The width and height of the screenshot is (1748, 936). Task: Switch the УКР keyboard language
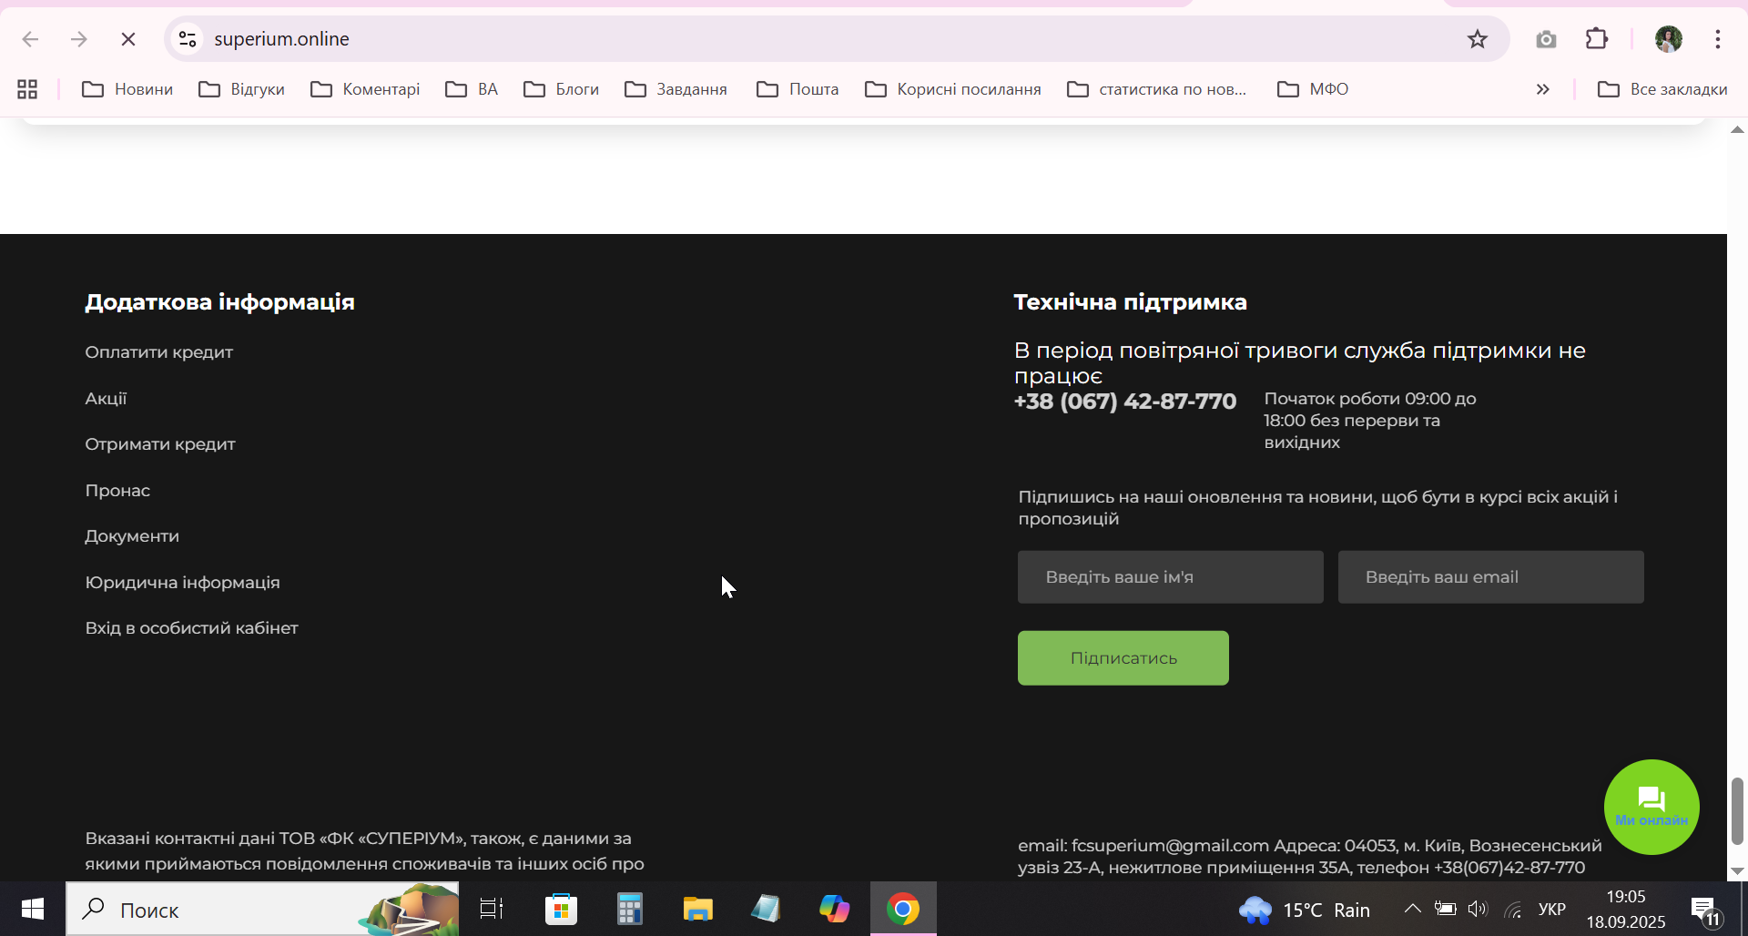tap(1551, 910)
